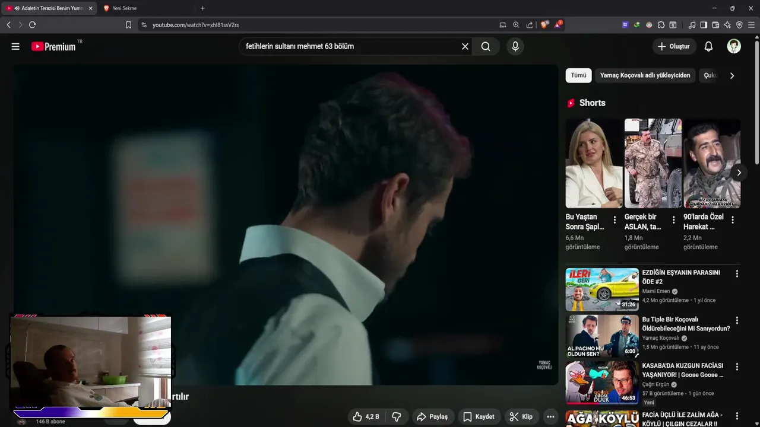Image resolution: width=760 pixels, height=427 pixels.
Task: Open the YouTube guide hamburger menu
Action: coord(15,46)
